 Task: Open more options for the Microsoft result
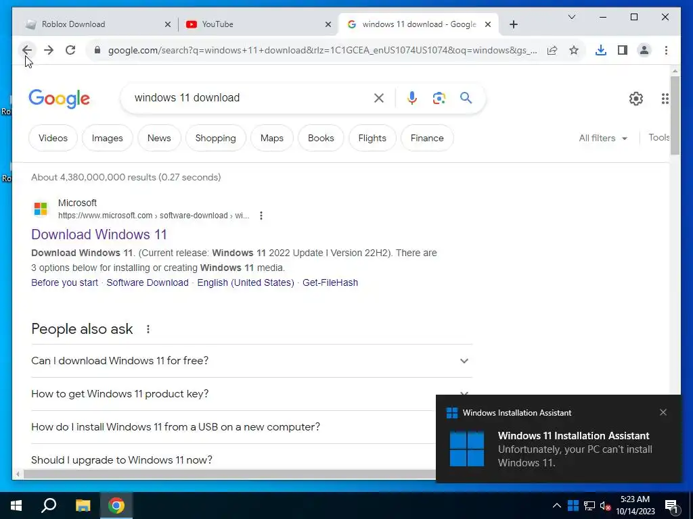(261, 216)
